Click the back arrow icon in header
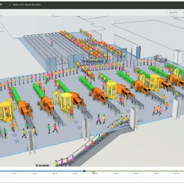 (x=10, y=5)
